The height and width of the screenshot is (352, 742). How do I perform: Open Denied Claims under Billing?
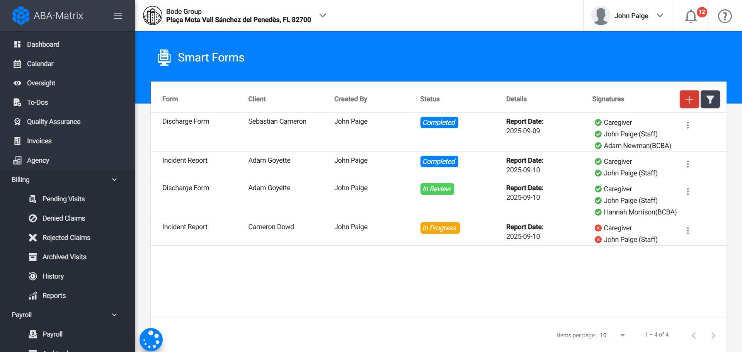[63, 218]
